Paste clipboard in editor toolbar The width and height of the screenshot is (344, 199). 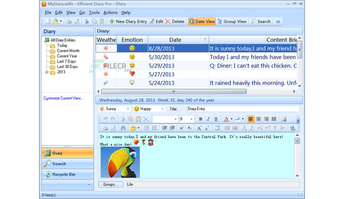[138, 119]
